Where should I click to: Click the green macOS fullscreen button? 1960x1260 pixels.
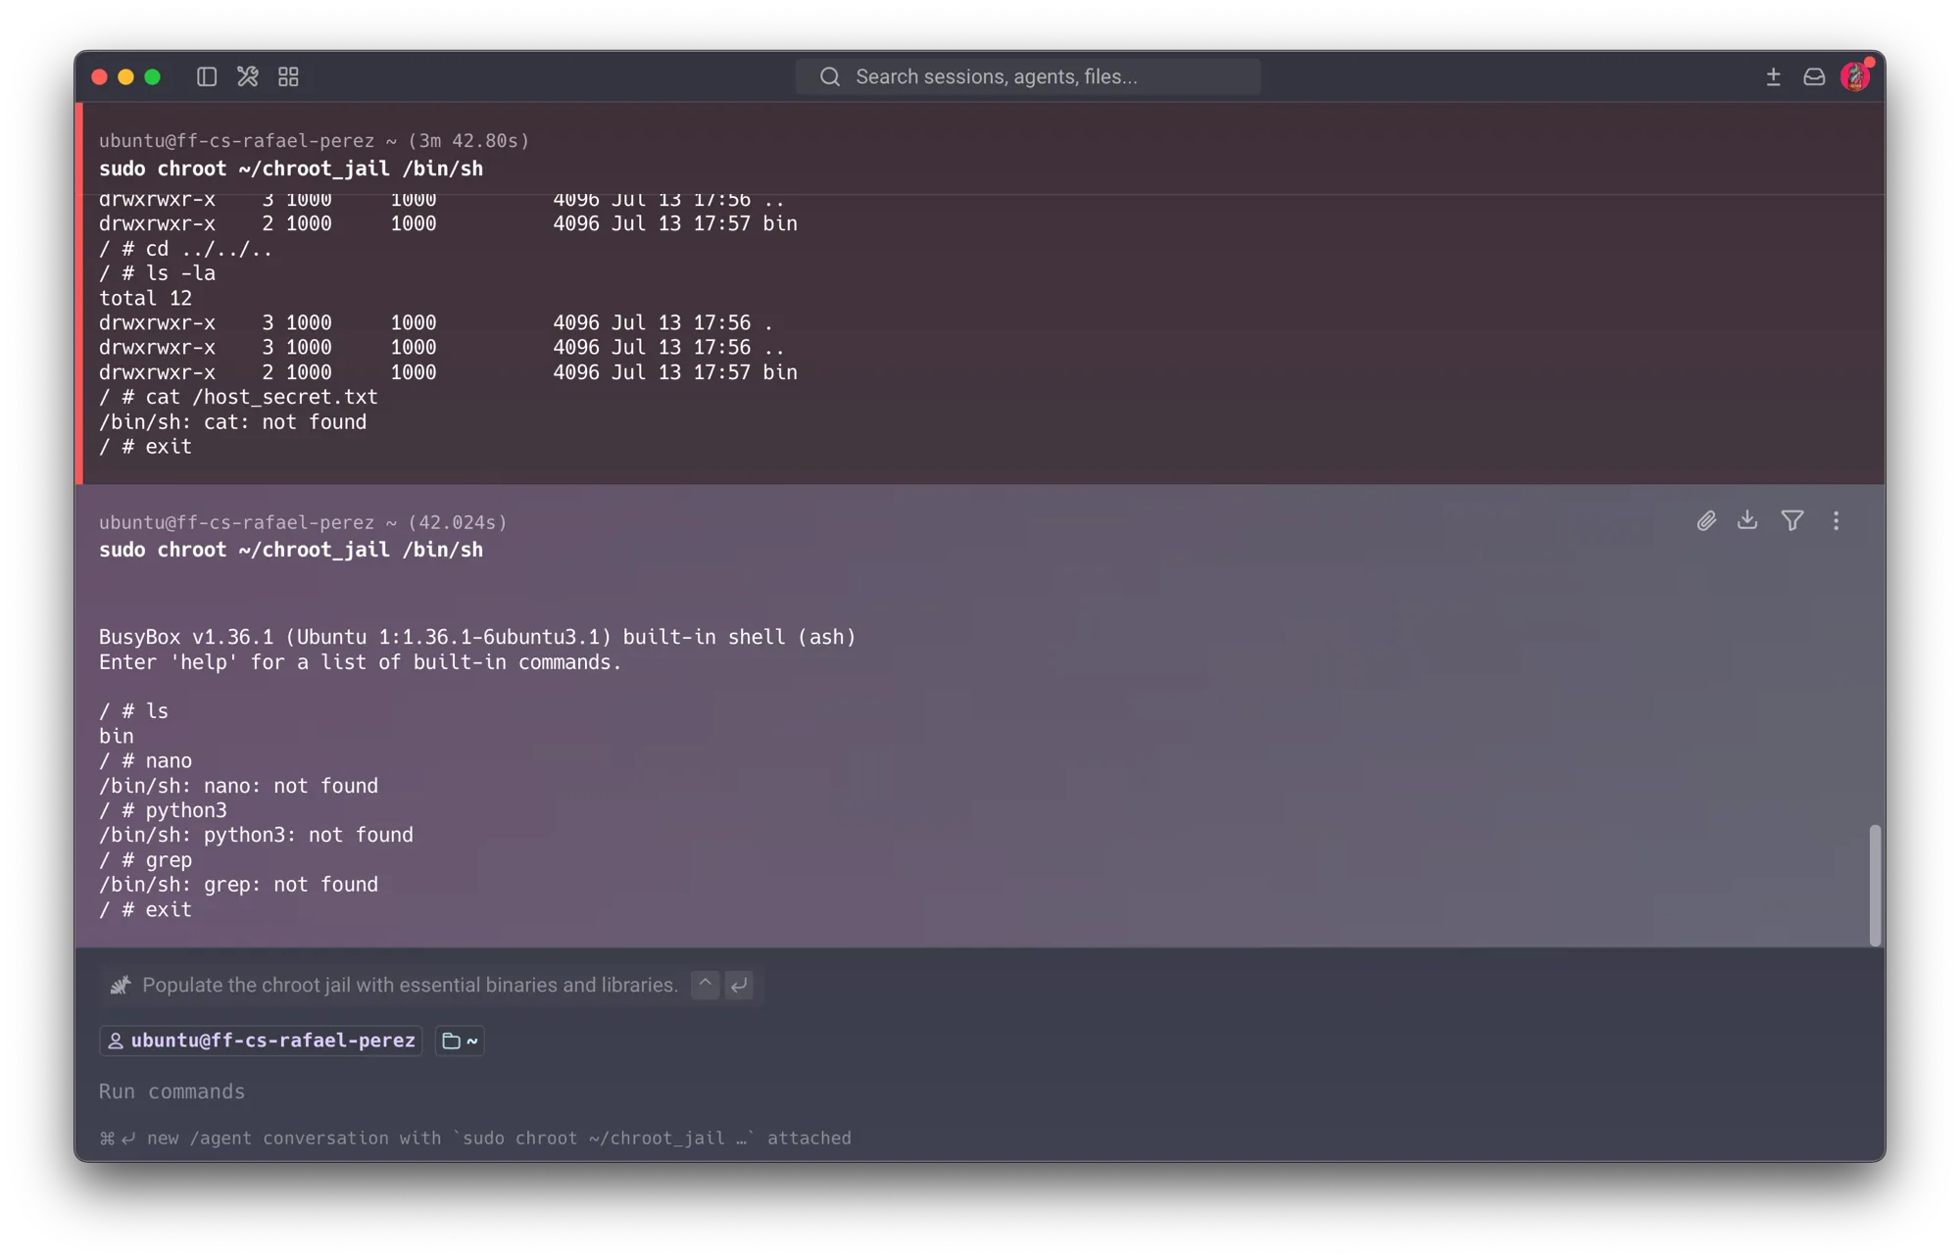tap(152, 76)
